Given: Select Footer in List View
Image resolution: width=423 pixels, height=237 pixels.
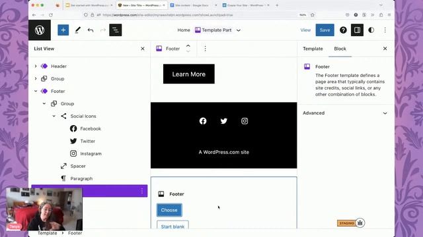Looking at the screenshot, I should [x=58, y=91].
